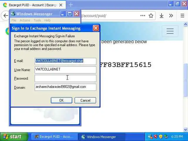188x141 pixels.
Task: Click the page scrollbar down arrow
Action: tap(185, 130)
